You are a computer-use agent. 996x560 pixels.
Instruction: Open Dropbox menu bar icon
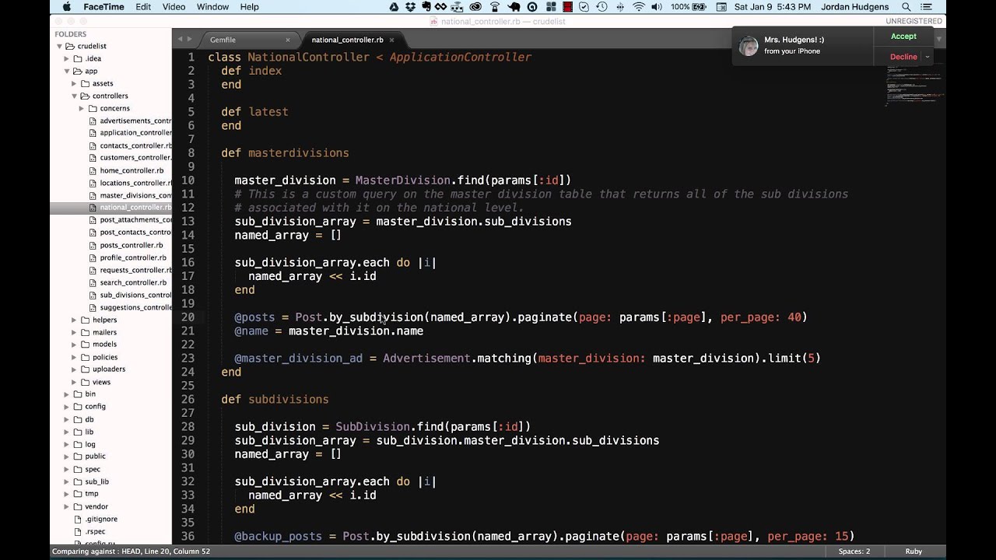tap(411, 7)
